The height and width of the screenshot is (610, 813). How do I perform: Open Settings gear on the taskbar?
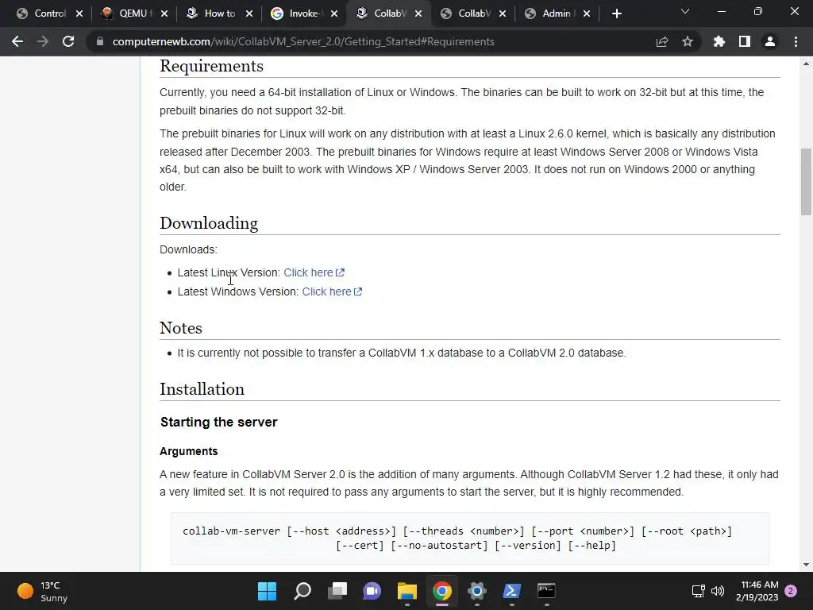(476, 591)
